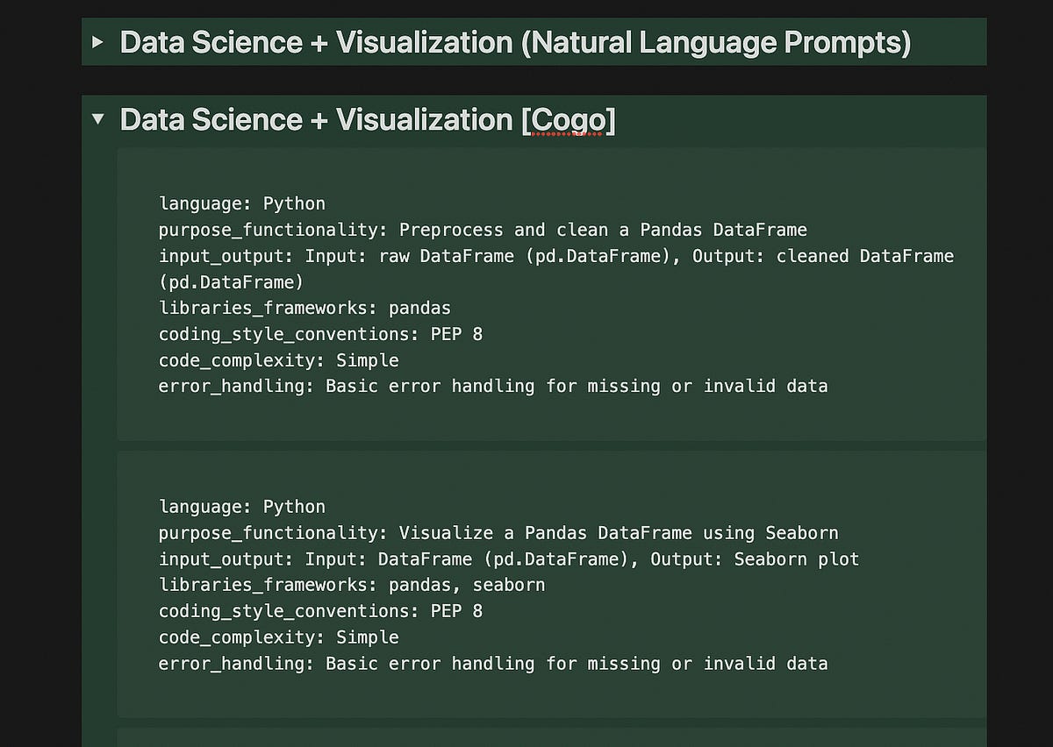The height and width of the screenshot is (747, 1053).
Task: Click the 'Output: Seaborn plot' input_output line
Action: coord(509,559)
